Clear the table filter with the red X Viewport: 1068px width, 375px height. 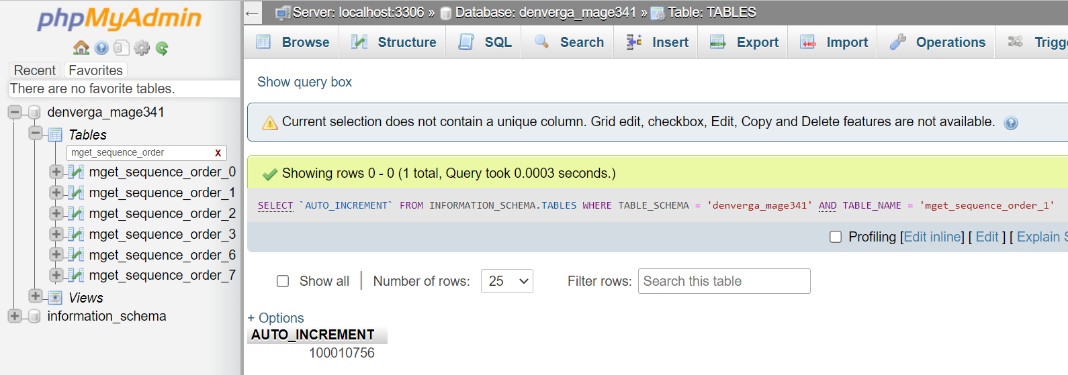click(x=218, y=153)
